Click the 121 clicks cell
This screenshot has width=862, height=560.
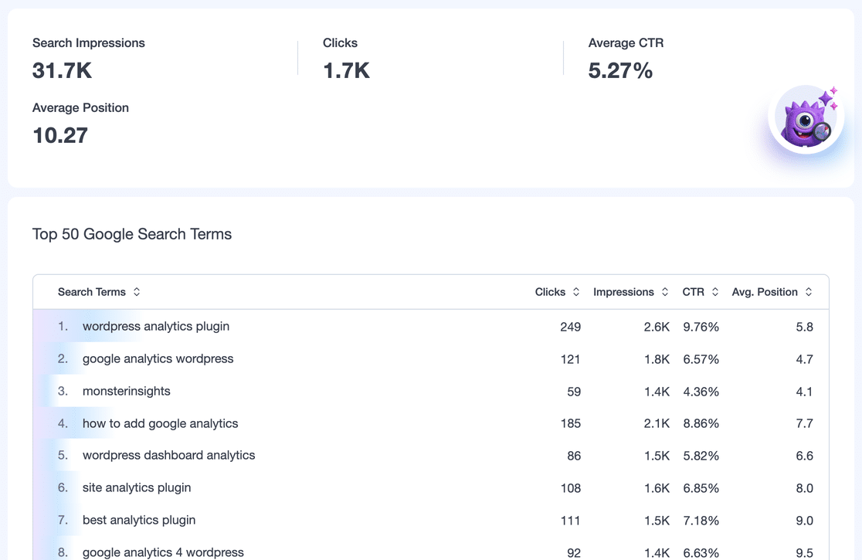click(x=571, y=359)
